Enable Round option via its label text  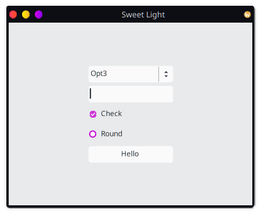click(111, 134)
